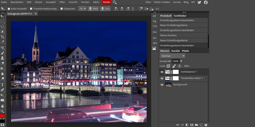255x127 pixels.
Task: Expand the narrow side panel arrows
Action: [x=155, y=12]
